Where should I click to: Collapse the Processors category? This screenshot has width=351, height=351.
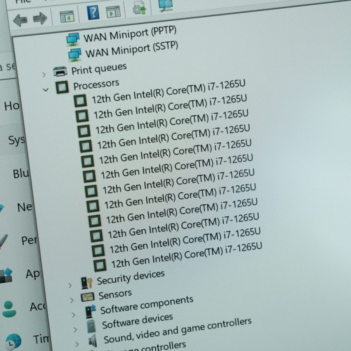coord(46,90)
